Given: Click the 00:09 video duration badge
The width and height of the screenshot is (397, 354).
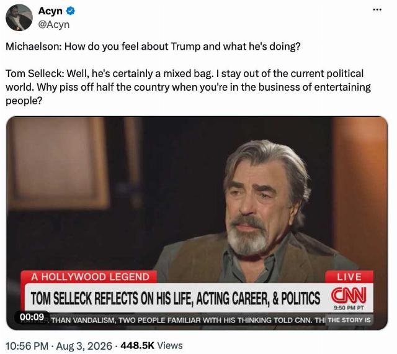Looking at the screenshot, I should [x=32, y=317].
